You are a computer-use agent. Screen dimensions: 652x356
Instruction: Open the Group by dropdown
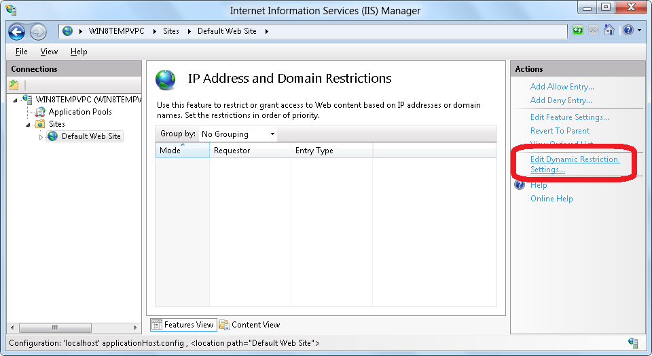238,134
